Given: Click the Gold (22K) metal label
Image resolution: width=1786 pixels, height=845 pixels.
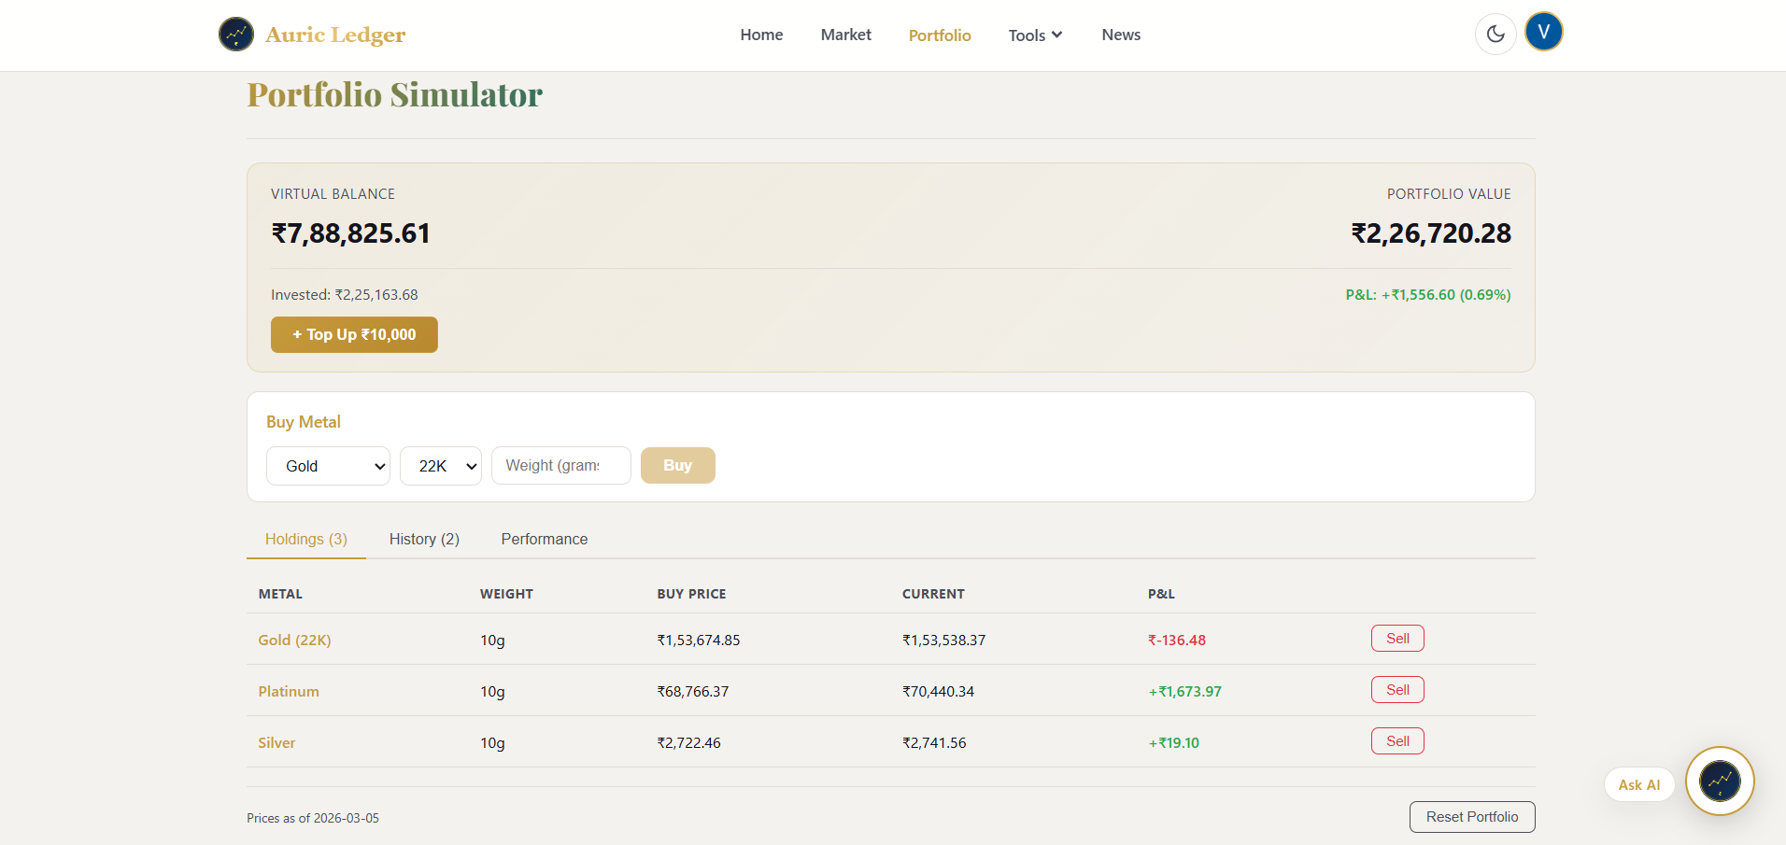Looking at the screenshot, I should 294,640.
